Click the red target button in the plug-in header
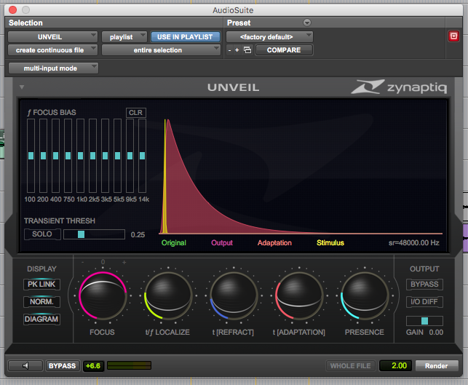 (x=453, y=36)
